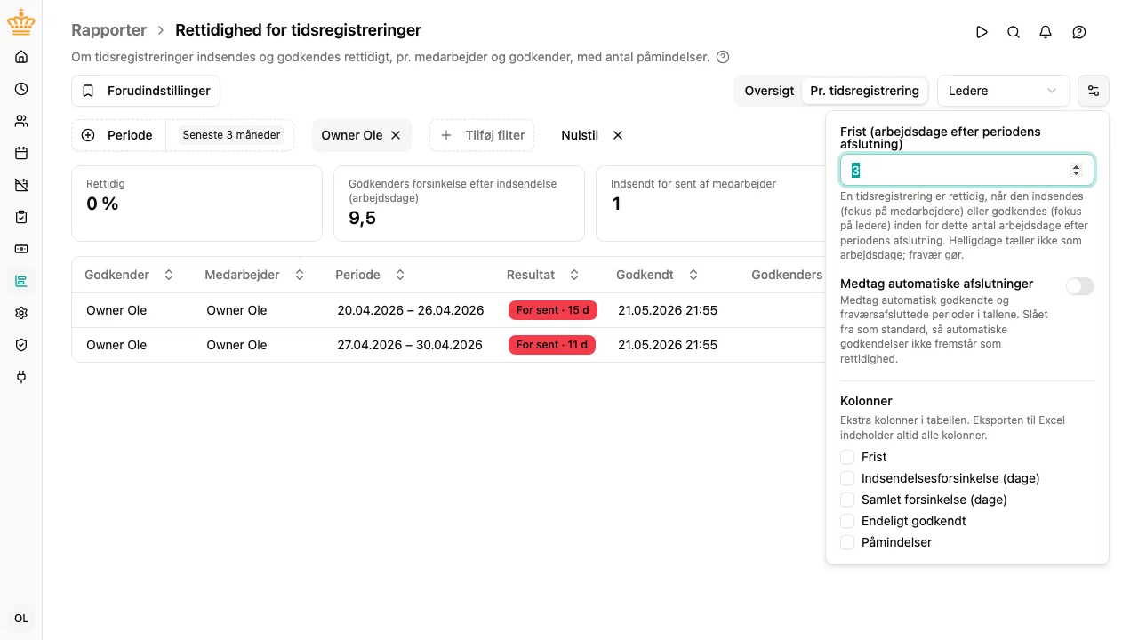This screenshot has width=1138, height=640.
Task: Check the Frist column checkbox
Action: (x=847, y=457)
